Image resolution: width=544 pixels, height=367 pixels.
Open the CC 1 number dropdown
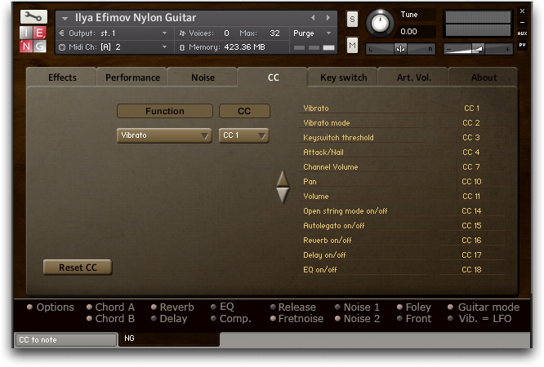pyautogui.click(x=244, y=135)
